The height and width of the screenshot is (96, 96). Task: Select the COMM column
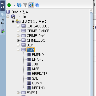(x=37, y=83)
